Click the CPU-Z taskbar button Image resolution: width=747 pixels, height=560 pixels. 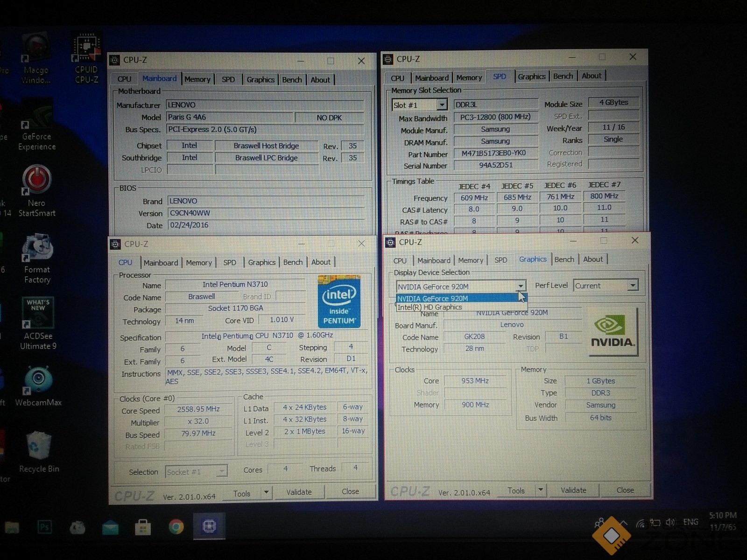pyautogui.click(x=209, y=526)
